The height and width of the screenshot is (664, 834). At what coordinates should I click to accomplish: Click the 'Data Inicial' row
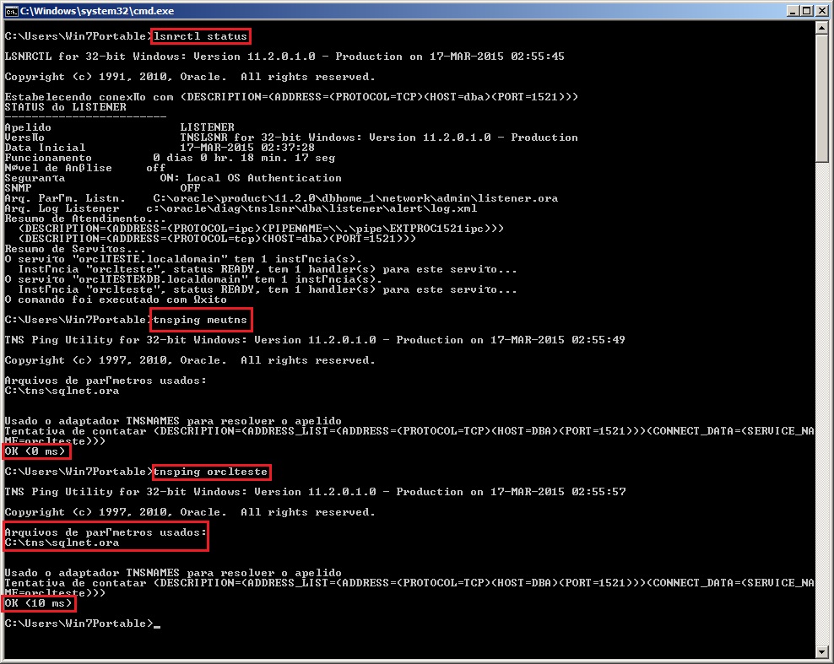(x=160, y=148)
